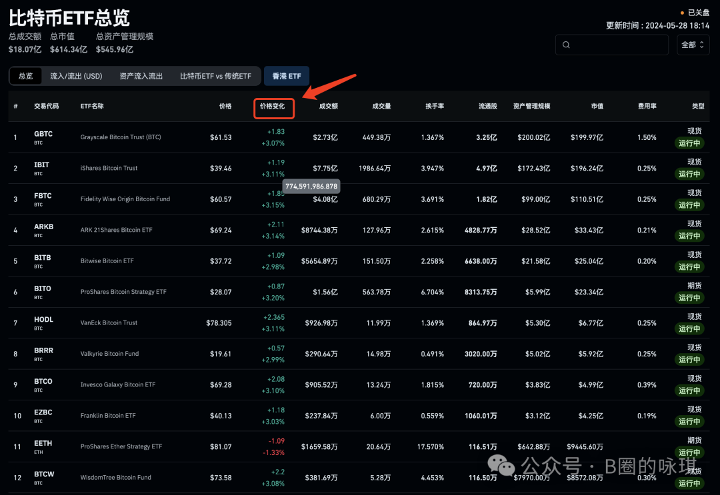Viewport: 720px width, 495px height.
Task: Click the 总资产管理规模 $545.96亿 value
Action: click(115, 49)
